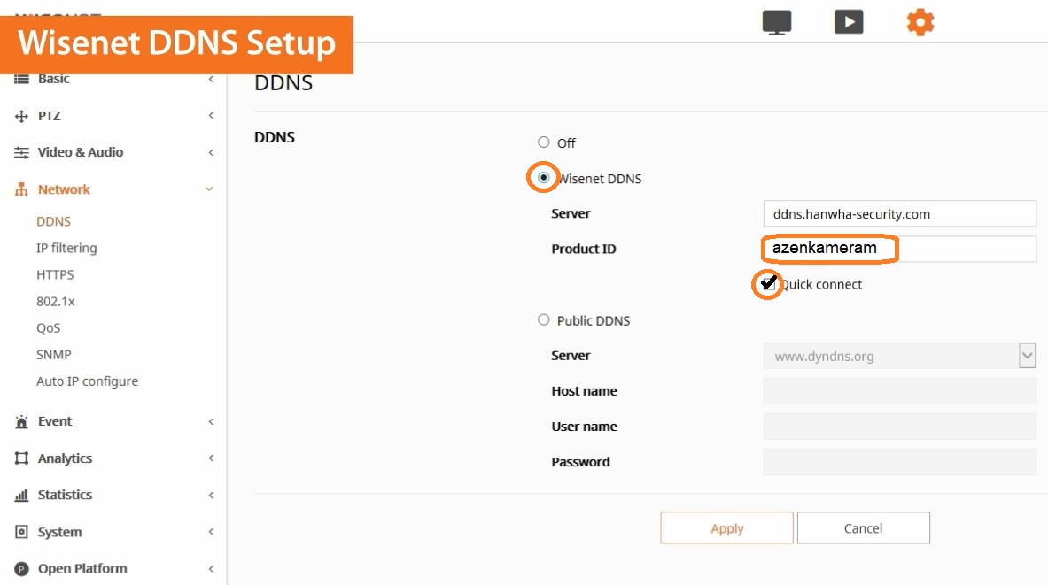Open the Auto IP configure item
Image resolution: width=1048 pixels, height=585 pixels.
[87, 381]
